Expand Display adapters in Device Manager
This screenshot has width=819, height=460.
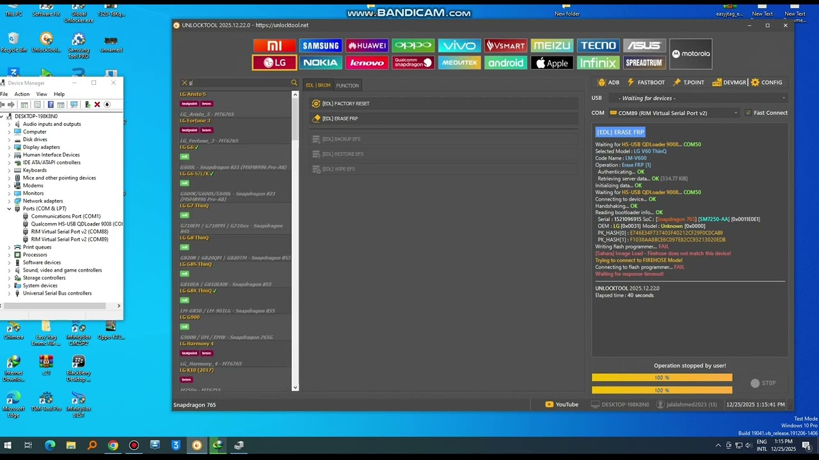10,147
